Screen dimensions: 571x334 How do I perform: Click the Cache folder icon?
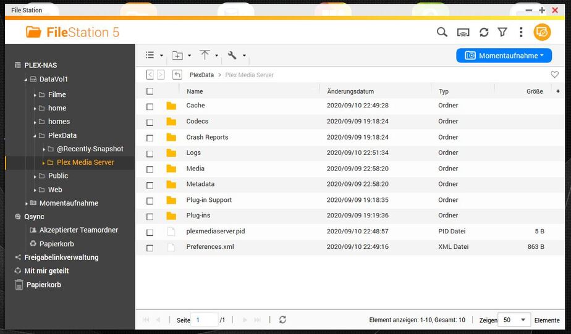(x=171, y=106)
